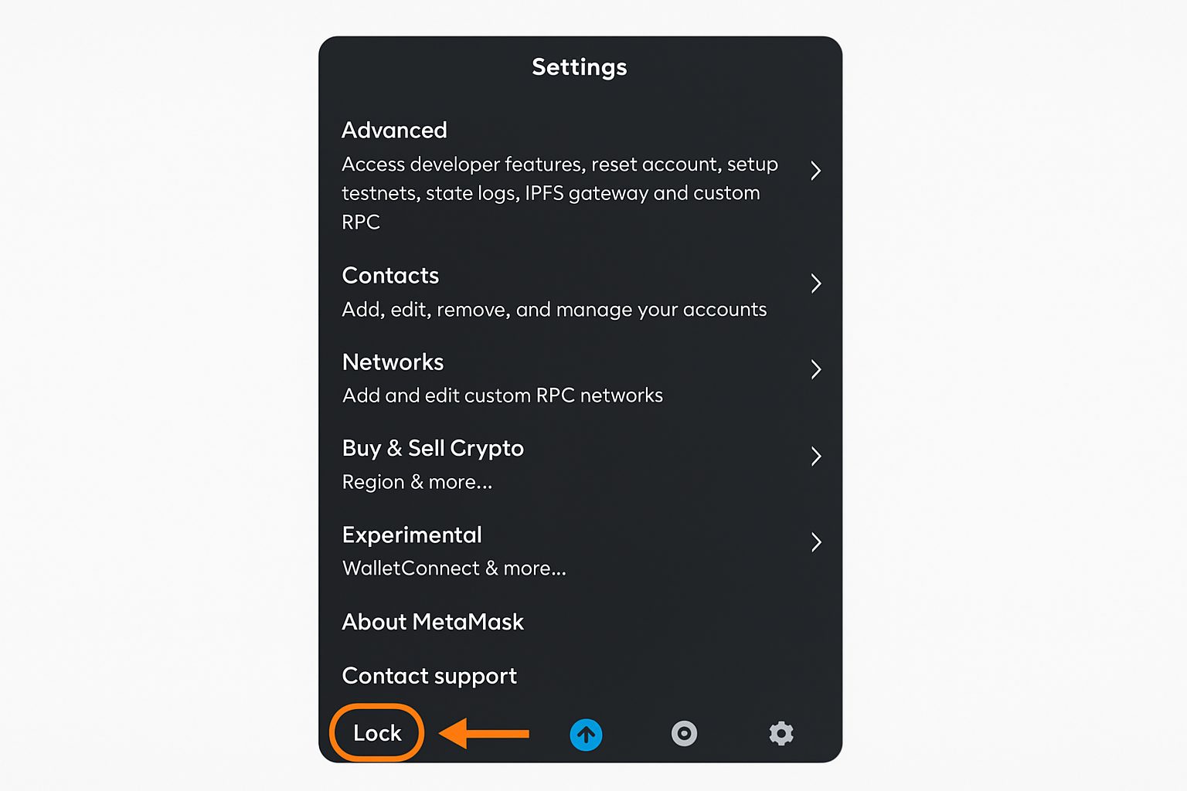Select the gear settings icon
Screen dimensions: 1187x791
(781, 733)
